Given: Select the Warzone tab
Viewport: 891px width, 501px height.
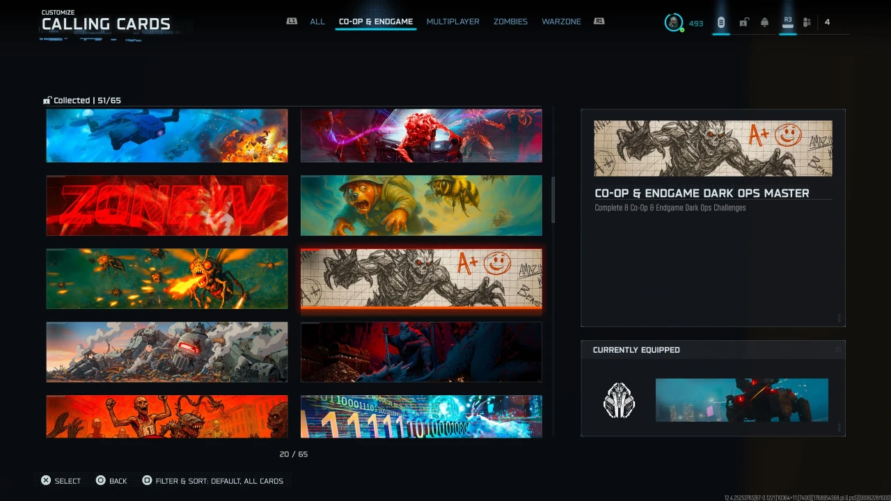Looking at the screenshot, I should (x=561, y=22).
